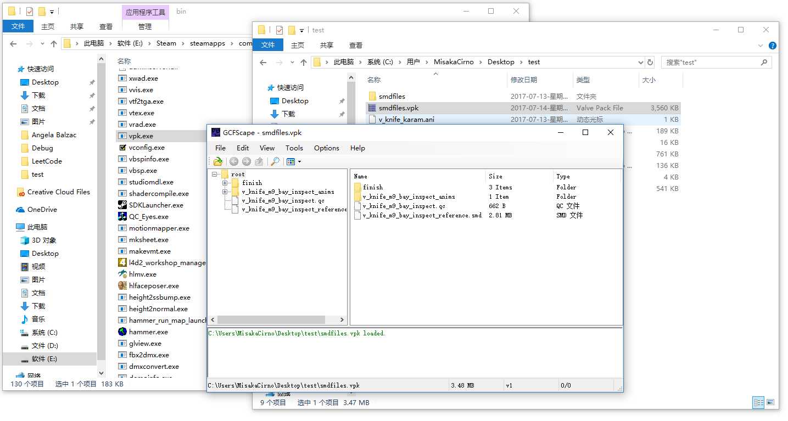Expand the ribbon chevron in test window
Viewport: 788px width, 421px height.
(x=761, y=46)
